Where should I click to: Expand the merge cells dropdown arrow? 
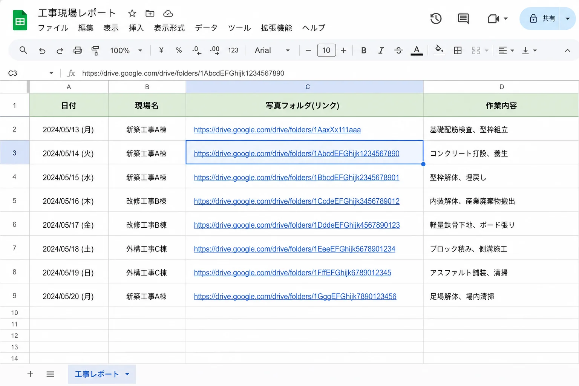pos(487,51)
